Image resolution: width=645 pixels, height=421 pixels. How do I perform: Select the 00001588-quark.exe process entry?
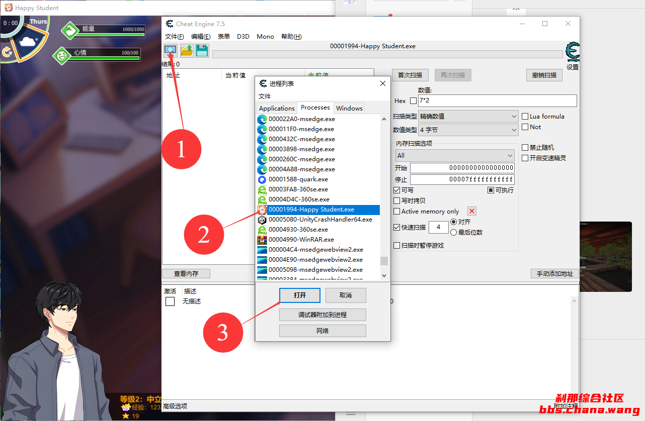click(x=298, y=179)
